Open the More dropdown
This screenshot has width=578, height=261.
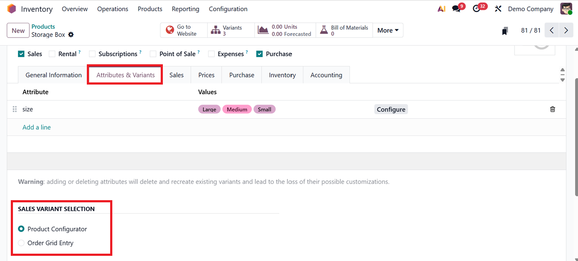387,30
